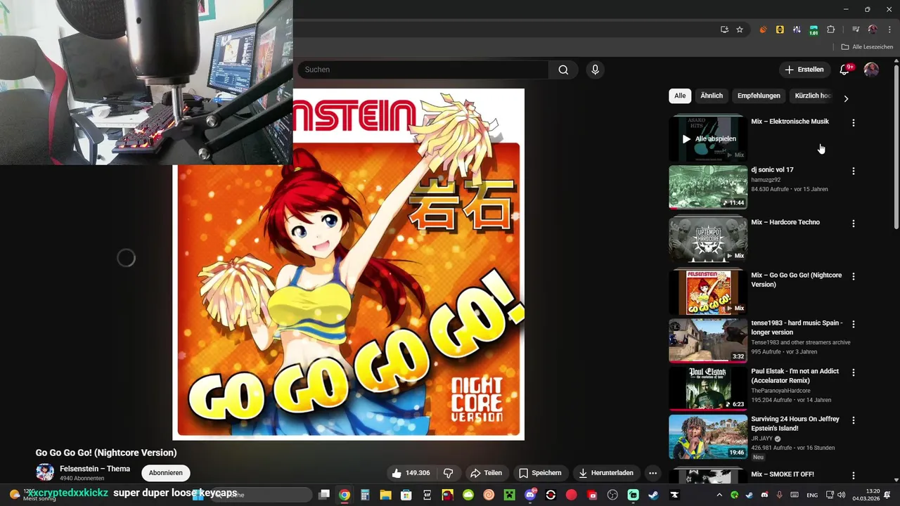Open more actions ellipsis under the video

[652, 473]
